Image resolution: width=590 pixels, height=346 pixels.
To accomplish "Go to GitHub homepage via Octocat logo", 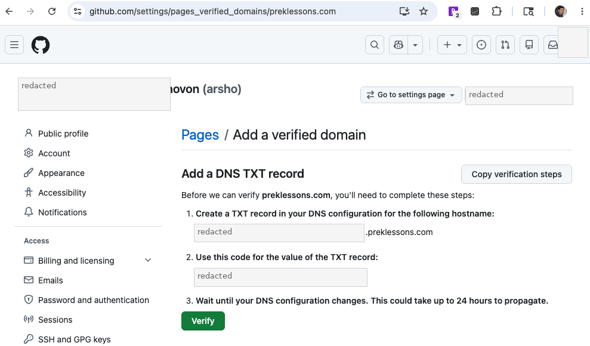I will point(41,45).
